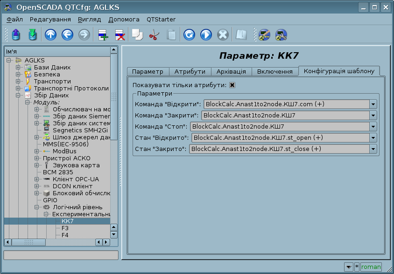This screenshot has width=394, height=274.
Task: Open the Стан "Закрито" dropdown
Action: coord(373,149)
